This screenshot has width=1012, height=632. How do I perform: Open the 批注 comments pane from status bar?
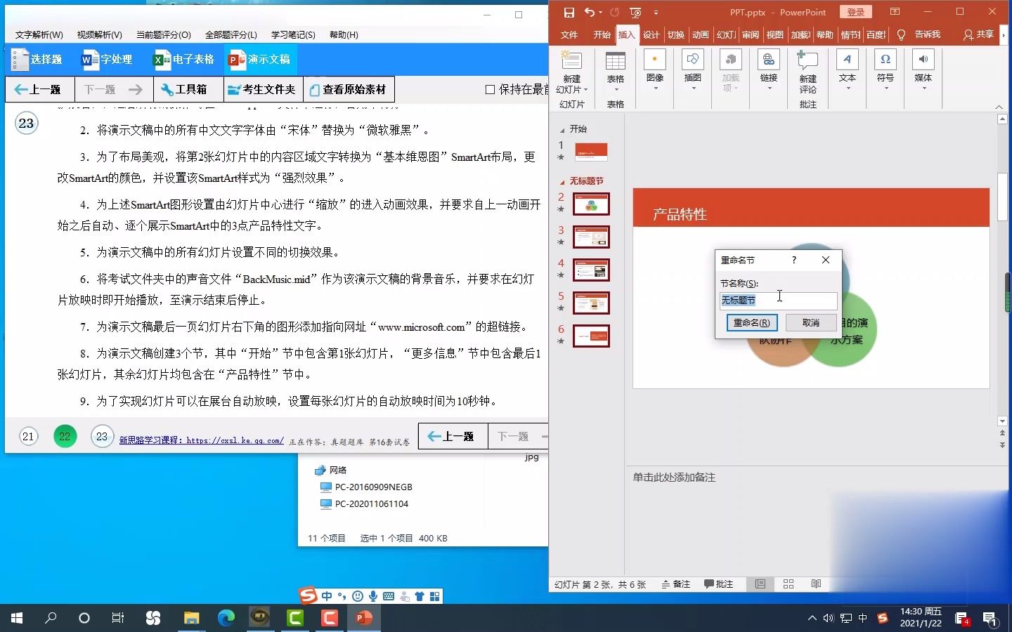point(719,584)
